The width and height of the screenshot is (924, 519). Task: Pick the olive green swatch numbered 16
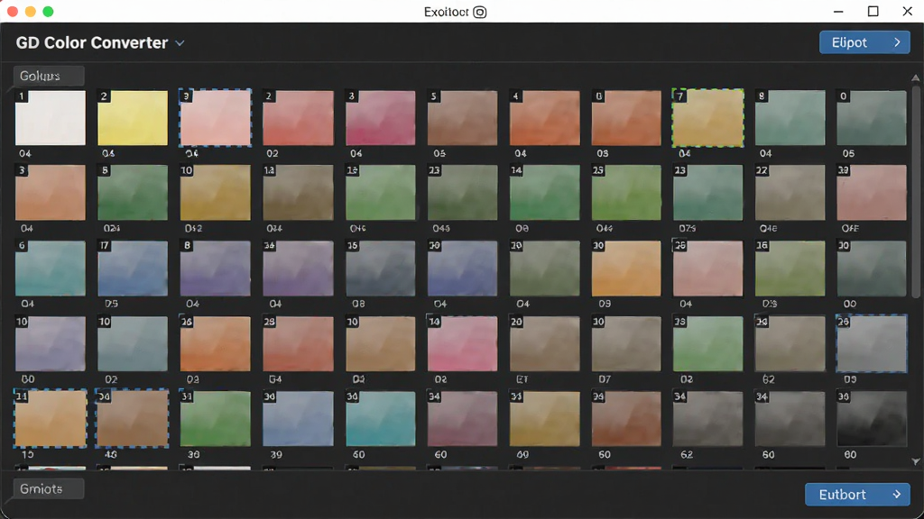point(790,268)
